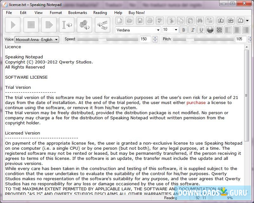Open Find with the binoculars icon
Screen dimensions: 254x203
pyautogui.click(x=200, y=21)
